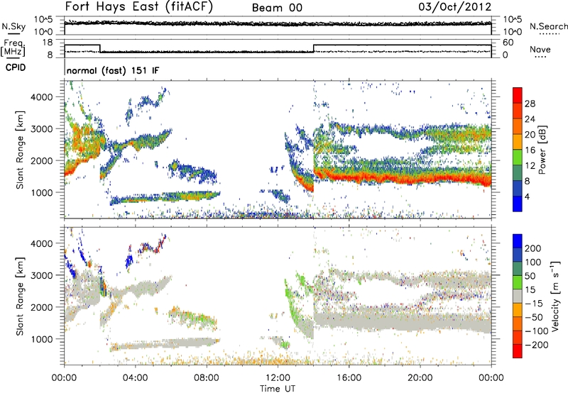Viewport: 568px width, 393px height.
Task: Click the 'Nave' legend label
Action: [540, 49]
